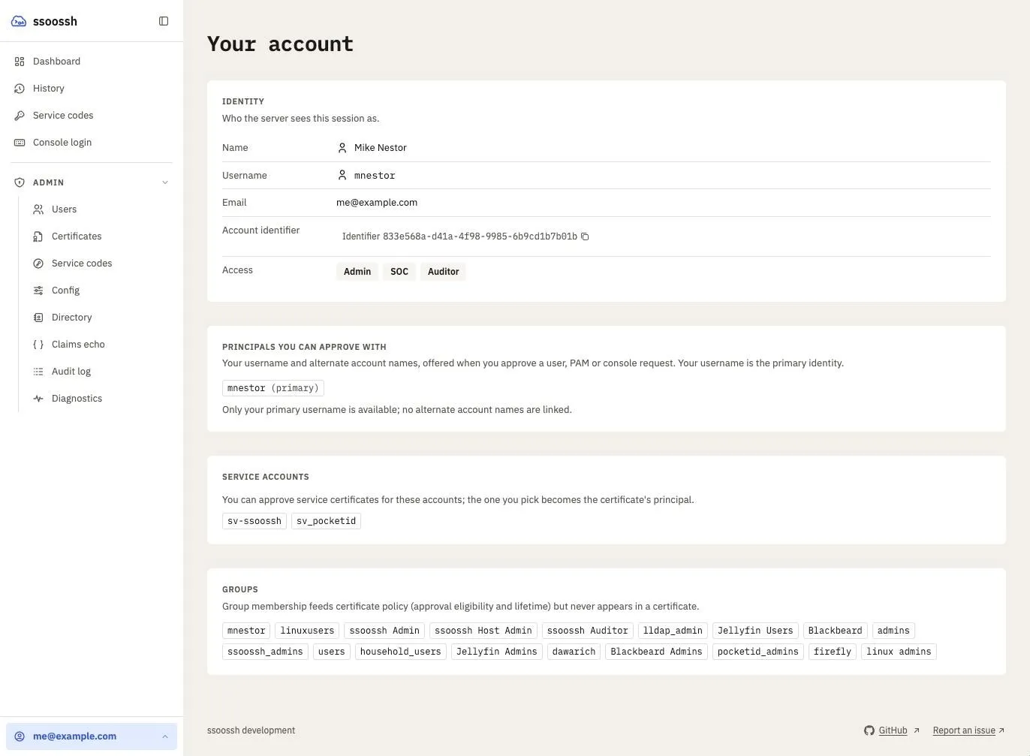Click the Diagnostics pulse icon
The width and height of the screenshot is (1030, 756).
[38, 399]
